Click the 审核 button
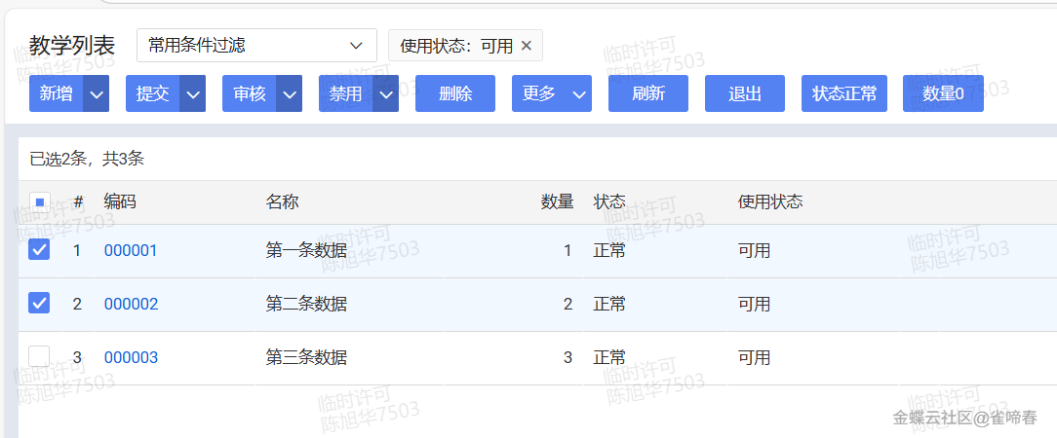The image size is (1057, 438). pos(250,93)
